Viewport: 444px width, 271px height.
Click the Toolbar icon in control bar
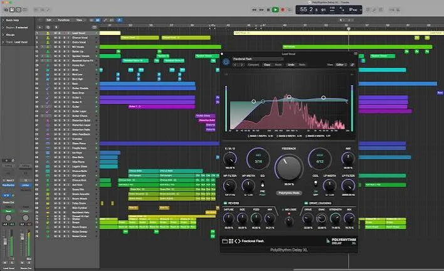pyautogui.click(x=25, y=9)
